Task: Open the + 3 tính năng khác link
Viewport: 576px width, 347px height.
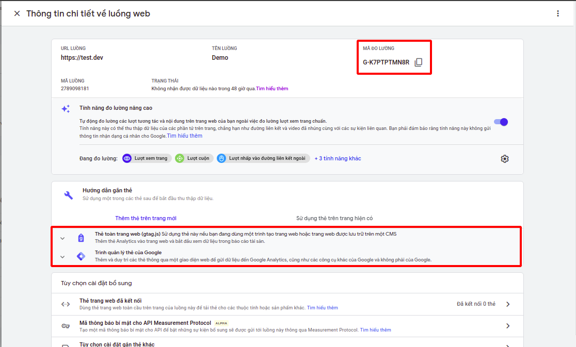Action: (338, 158)
